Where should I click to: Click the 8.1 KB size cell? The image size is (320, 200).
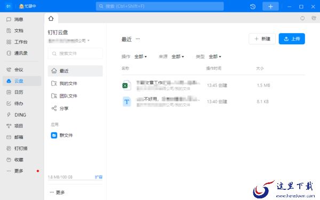pos(262,102)
